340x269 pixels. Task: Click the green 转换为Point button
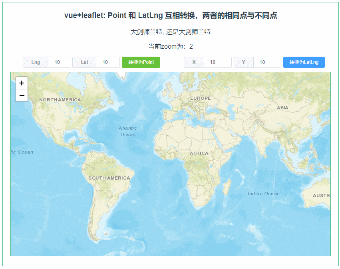141,62
